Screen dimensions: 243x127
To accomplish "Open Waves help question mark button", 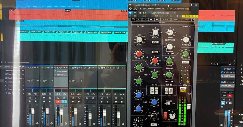I will click(x=193, y=20).
